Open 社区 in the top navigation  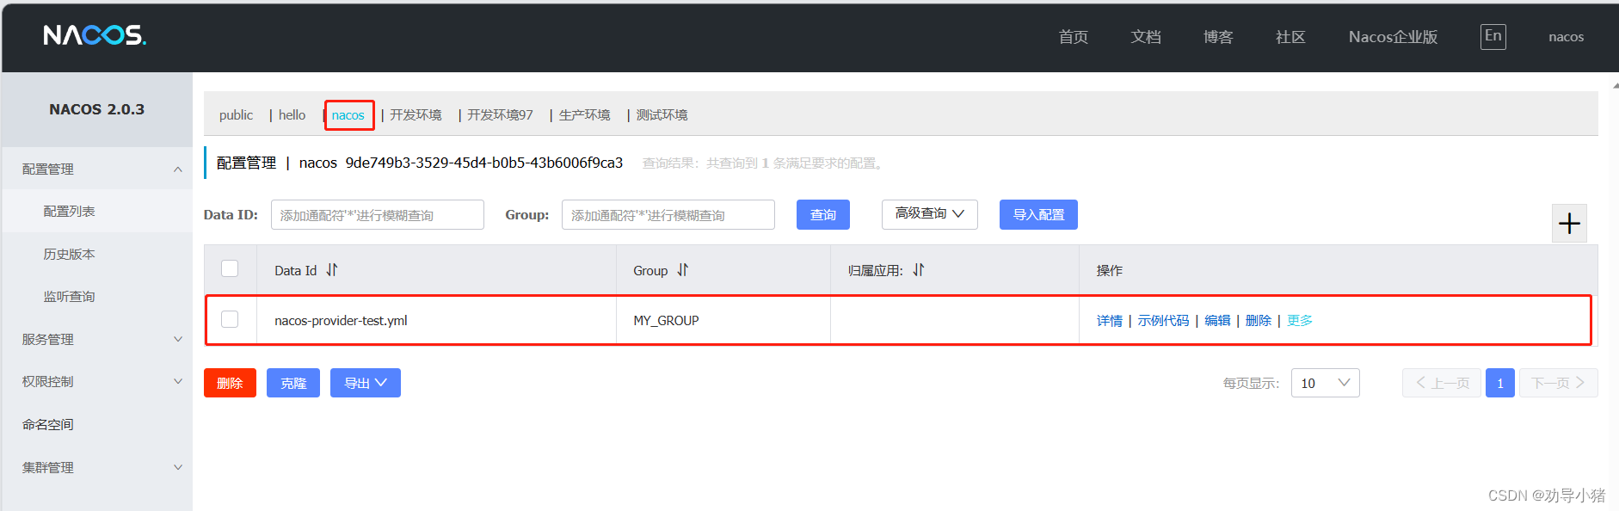(1290, 37)
